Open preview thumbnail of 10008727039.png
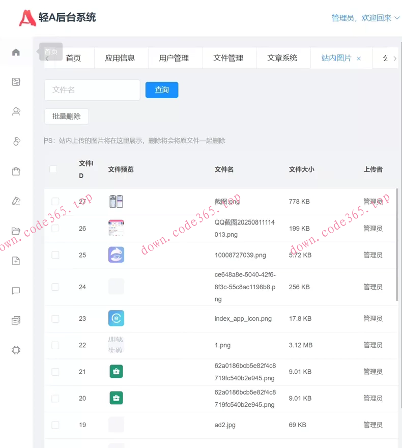 116,255
